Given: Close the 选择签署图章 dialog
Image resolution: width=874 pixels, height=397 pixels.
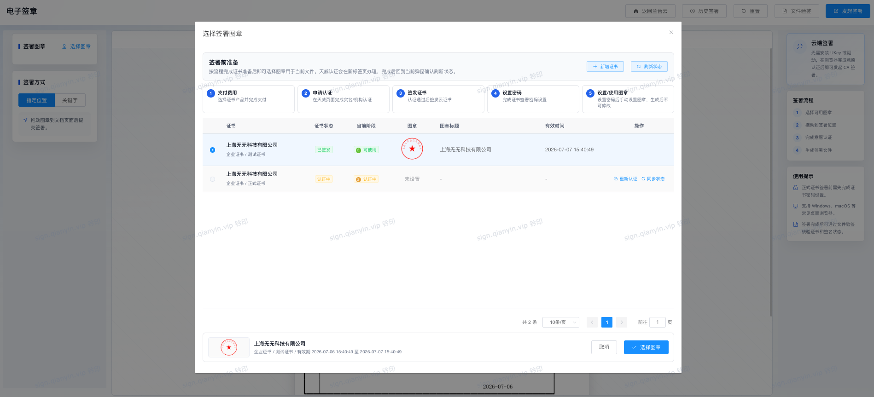Looking at the screenshot, I should pyautogui.click(x=671, y=32).
